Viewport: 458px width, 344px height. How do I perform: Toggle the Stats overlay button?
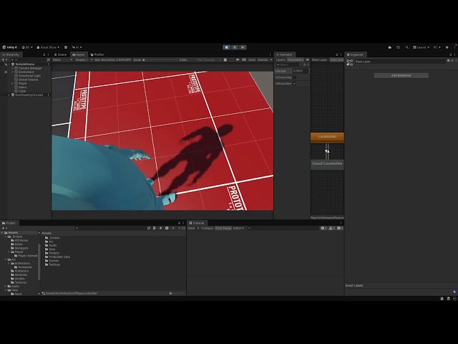252,59
